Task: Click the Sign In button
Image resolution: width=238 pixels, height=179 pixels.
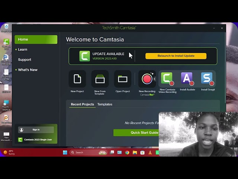Action: (36, 130)
